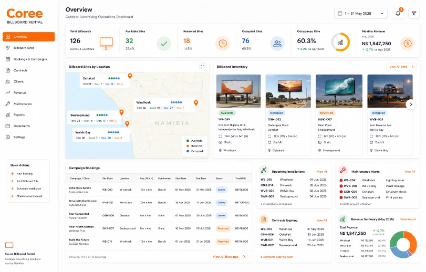Click the Occupied Sites people icon

277,44
